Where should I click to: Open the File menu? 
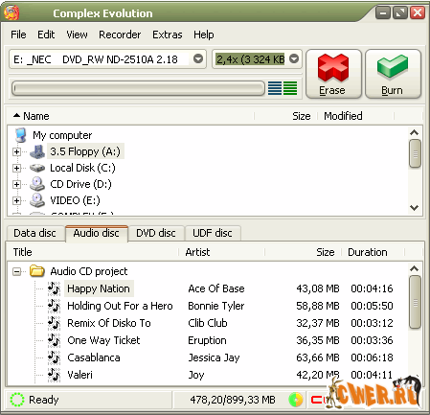(x=18, y=35)
